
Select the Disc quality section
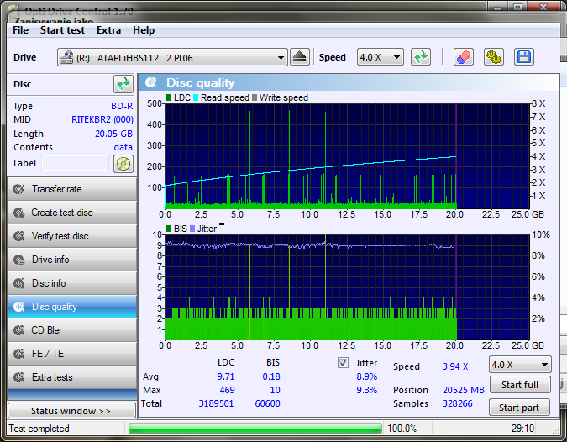[x=72, y=307]
